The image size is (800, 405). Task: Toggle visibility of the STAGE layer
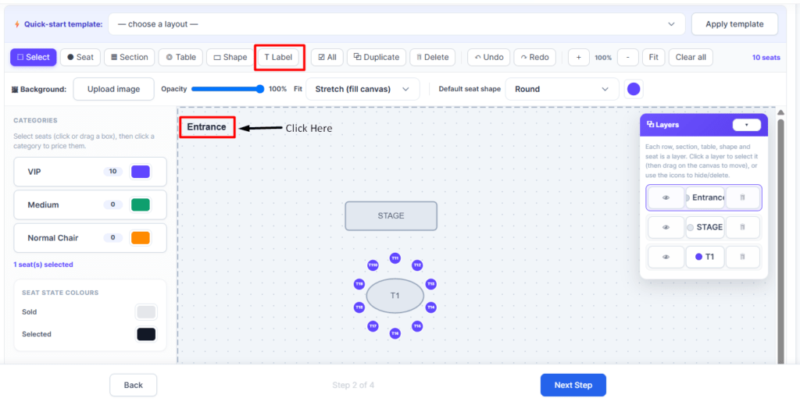point(666,227)
